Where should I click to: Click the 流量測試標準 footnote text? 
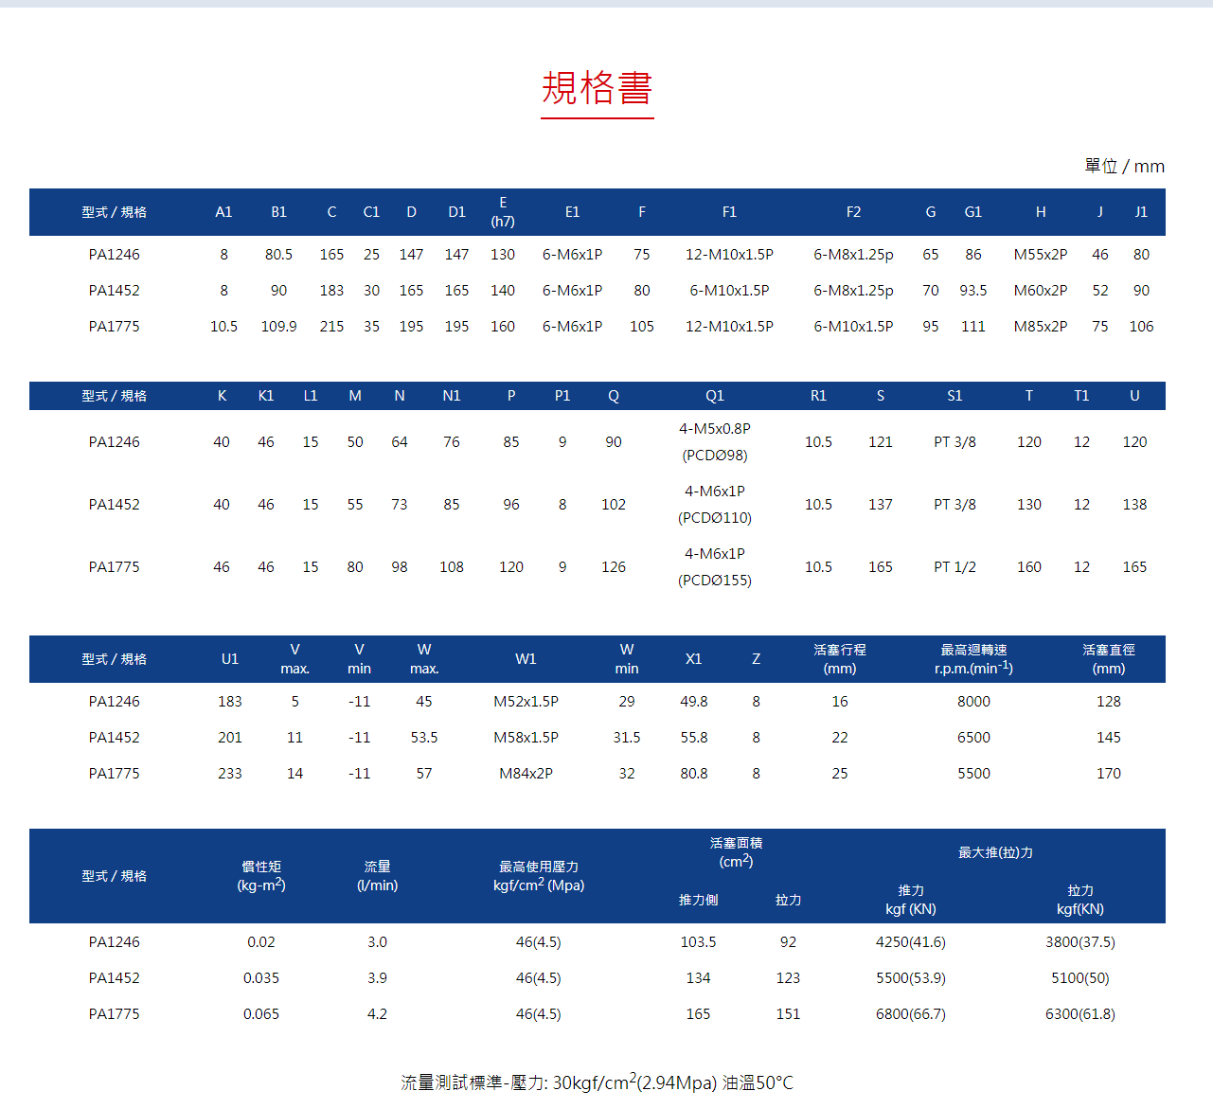coord(597,1082)
